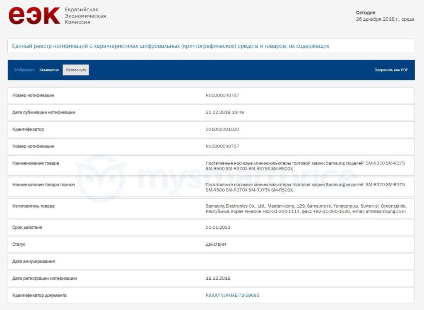Click the Наименование товара полное value text

(305, 187)
